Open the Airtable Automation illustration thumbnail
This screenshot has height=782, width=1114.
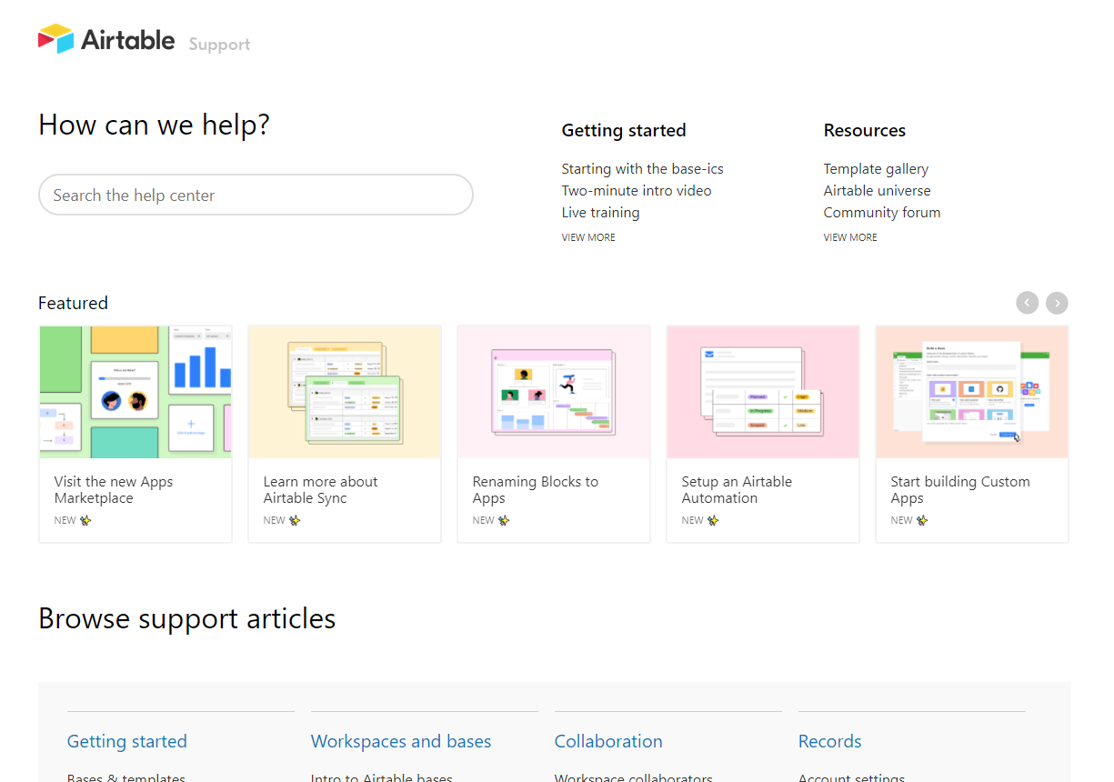(763, 392)
